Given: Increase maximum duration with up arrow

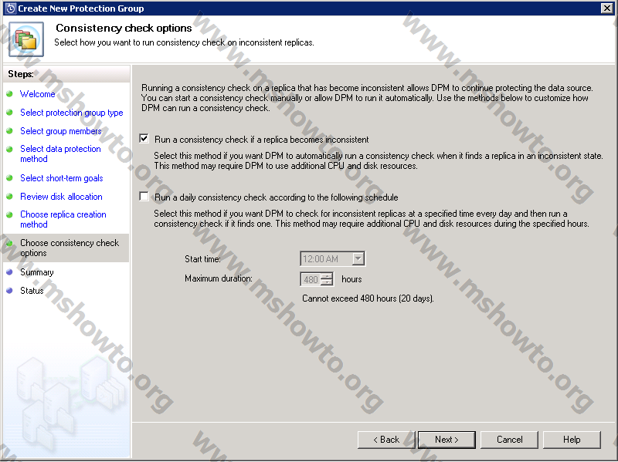Looking at the screenshot, I should 327,276.
